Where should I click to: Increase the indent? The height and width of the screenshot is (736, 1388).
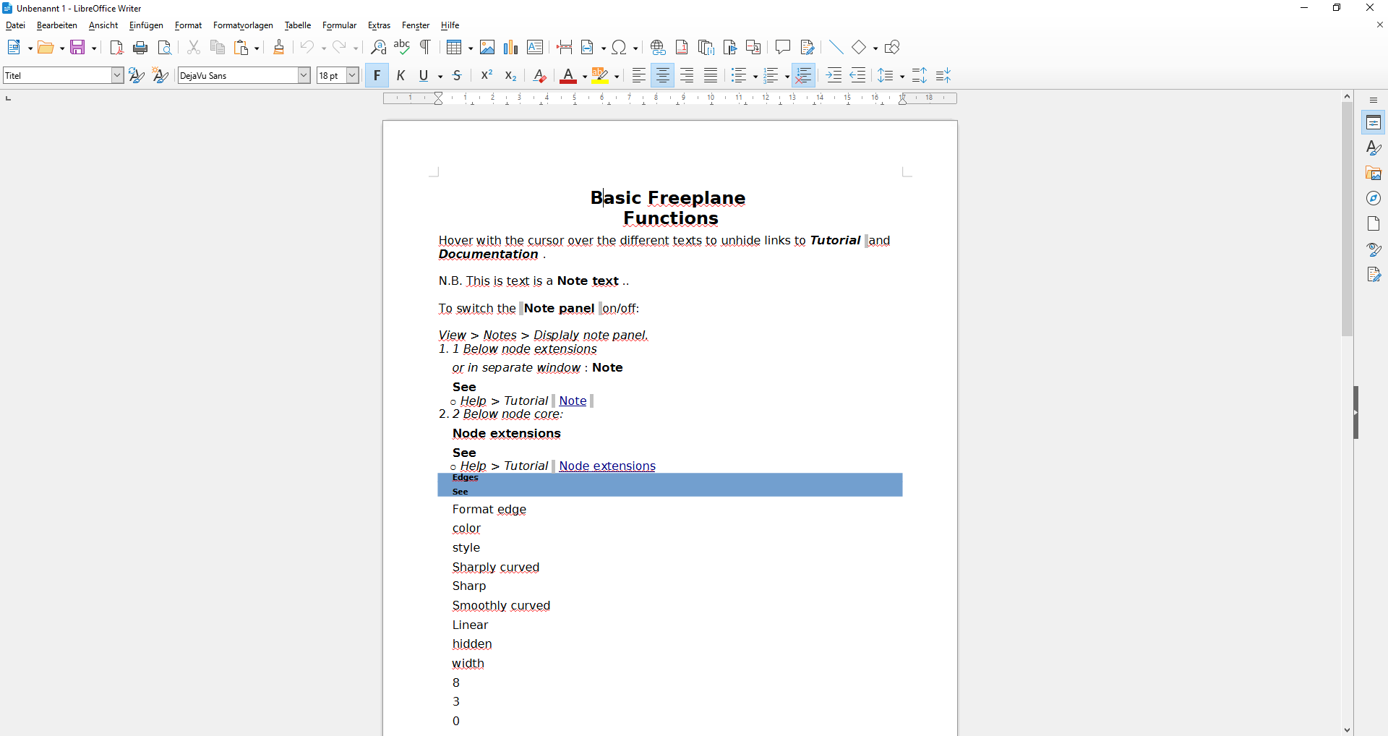tap(834, 75)
